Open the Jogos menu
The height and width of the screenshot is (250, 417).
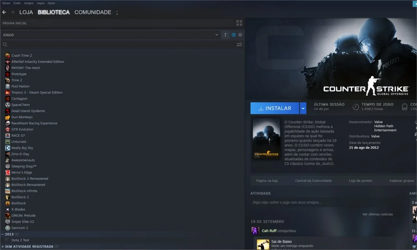41,3
